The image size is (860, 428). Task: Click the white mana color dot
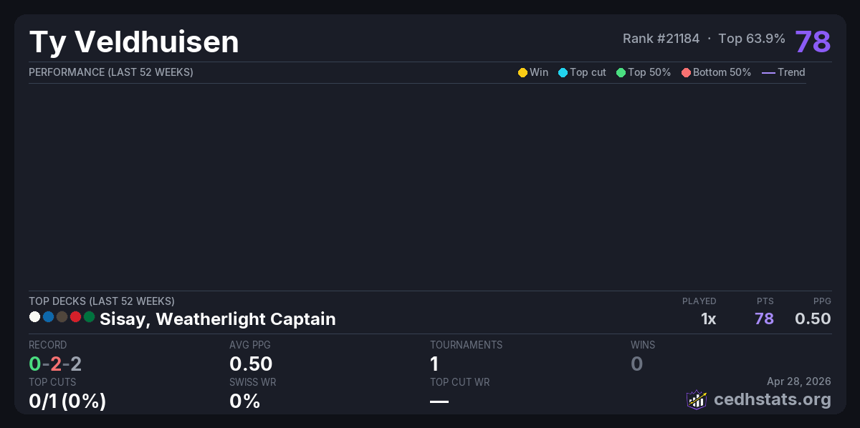pos(34,316)
